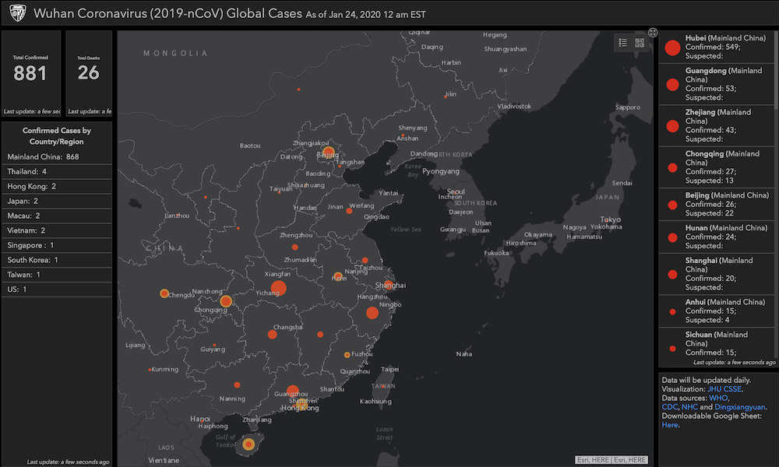Select Hubei (Mainland China) list entry
Viewport: 779px width, 467px height.
coord(717,47)
